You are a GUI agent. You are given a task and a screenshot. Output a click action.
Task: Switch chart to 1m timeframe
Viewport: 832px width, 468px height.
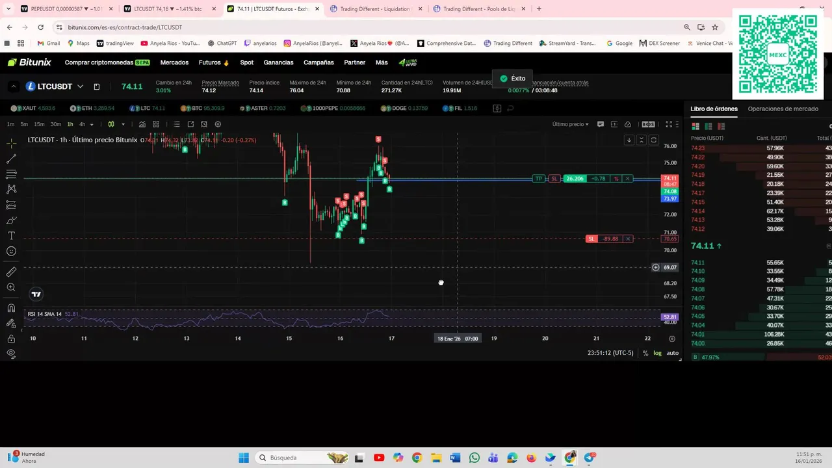pos(10,124)
